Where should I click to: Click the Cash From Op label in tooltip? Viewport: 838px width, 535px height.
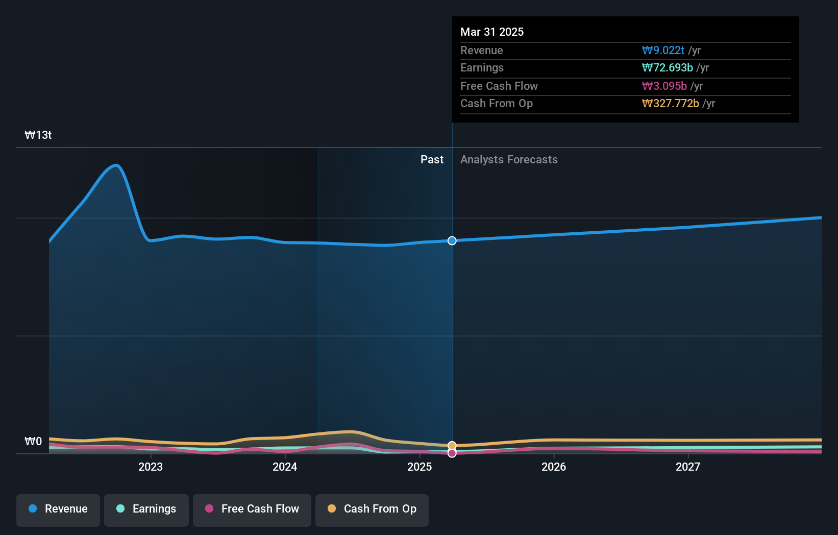(496, 103)
